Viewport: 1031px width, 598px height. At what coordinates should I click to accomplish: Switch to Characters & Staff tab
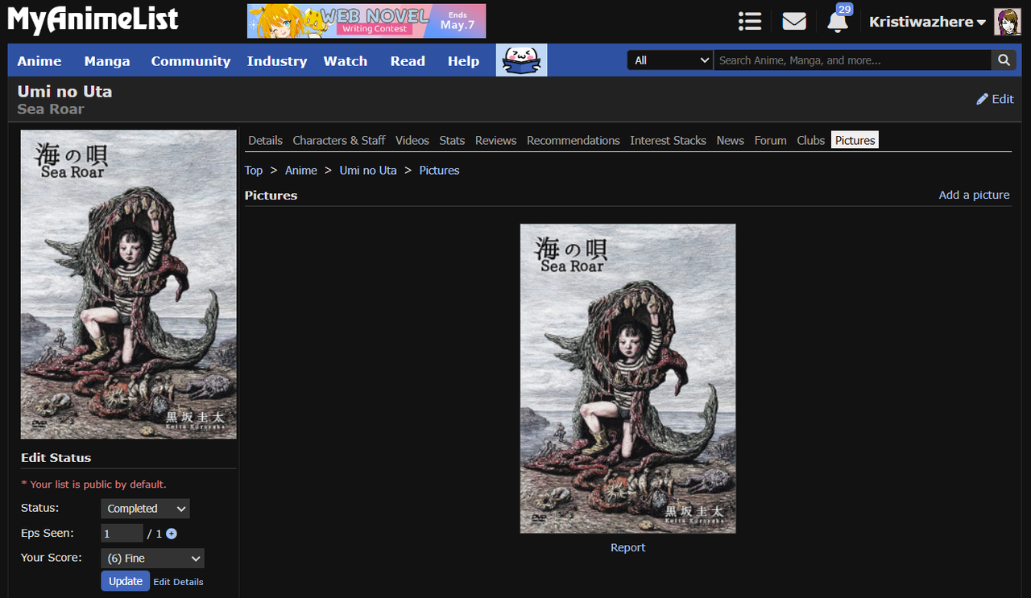(x=339, y=140)
